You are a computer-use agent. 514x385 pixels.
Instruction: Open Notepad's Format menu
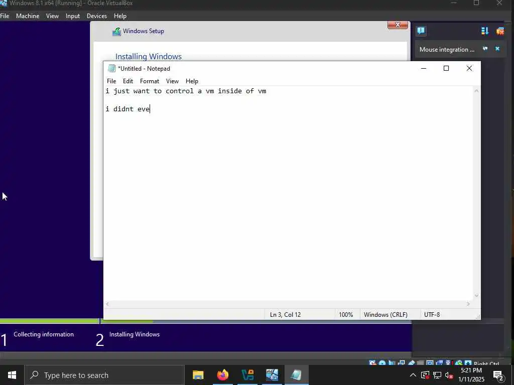[x=150, y=81]
